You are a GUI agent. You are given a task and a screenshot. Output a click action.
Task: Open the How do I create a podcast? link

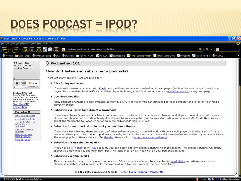pos(24,130)
